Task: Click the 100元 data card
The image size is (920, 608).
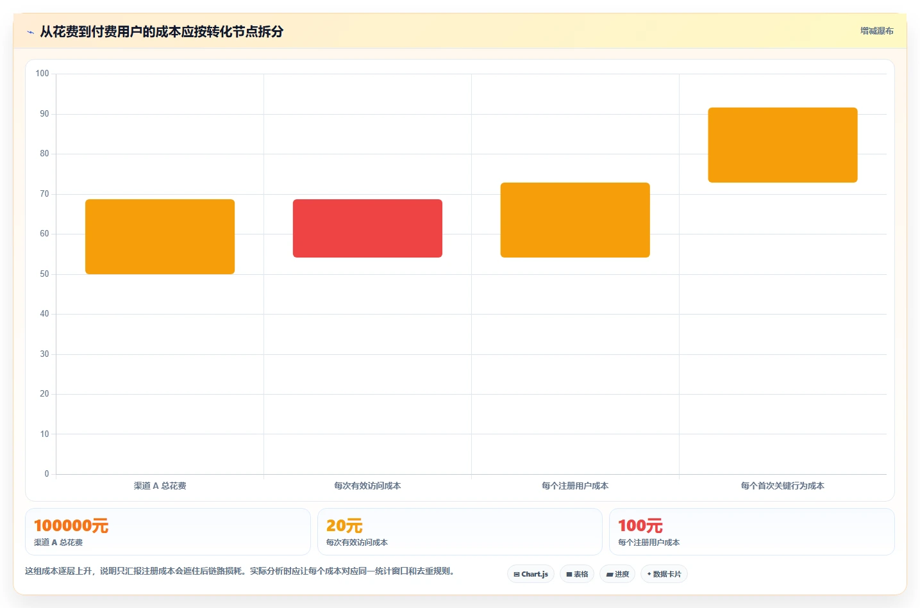Action: (752, 532)
